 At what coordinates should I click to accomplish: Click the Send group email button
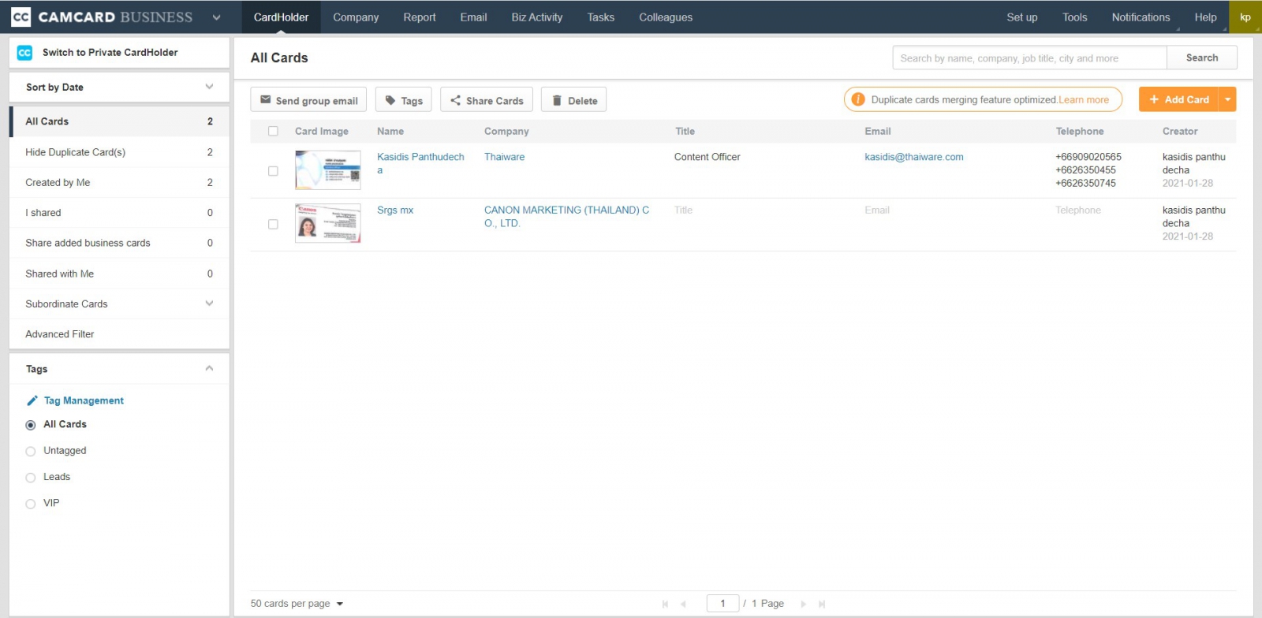click(308, 100)
